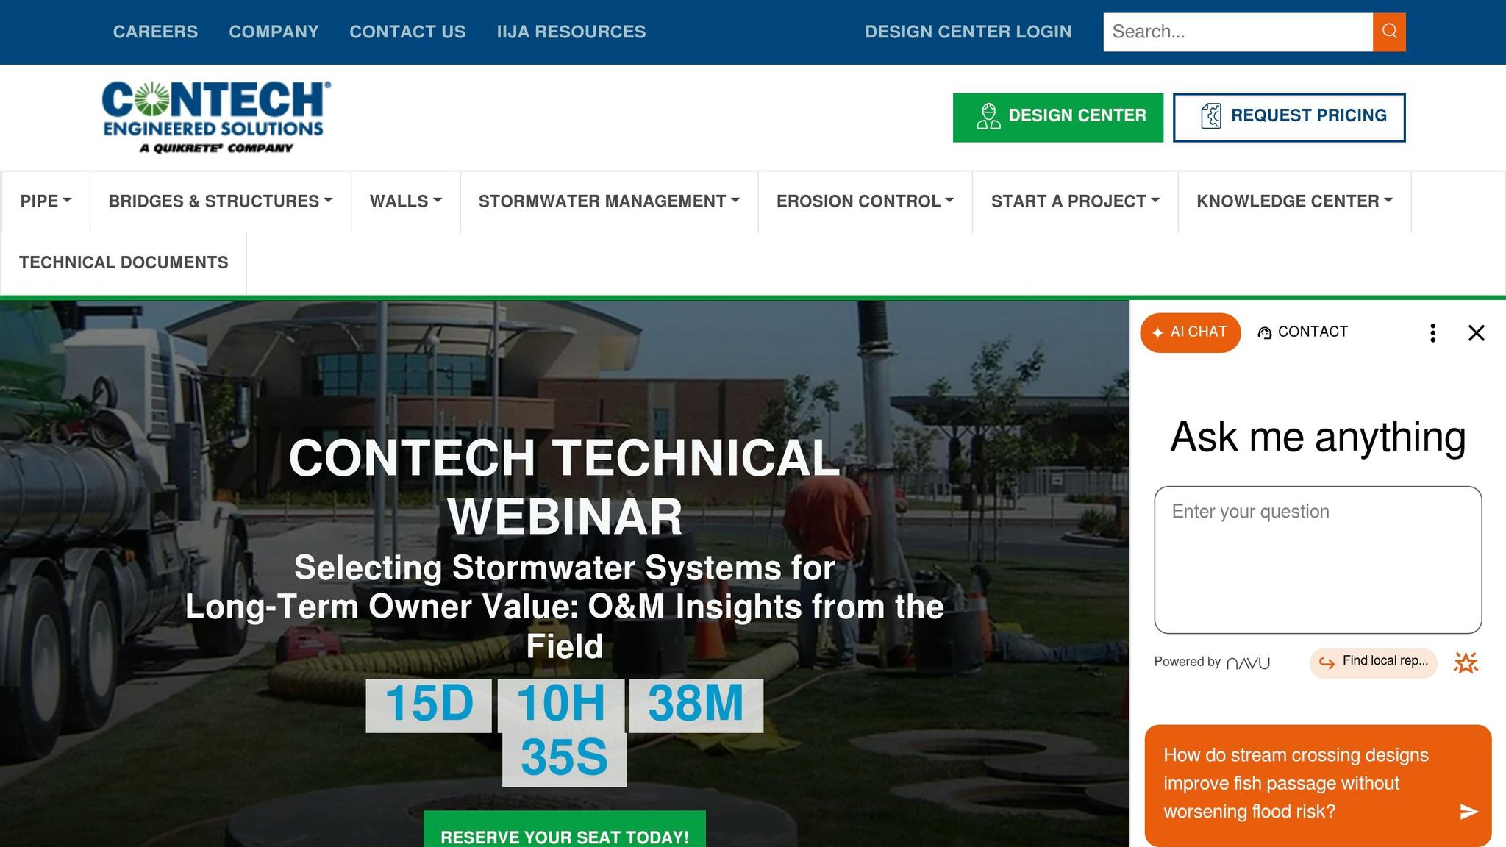The width and height of the screenshot is (1506, 847).
Task: Click the green Design Center button
Action: (1057, 117)
